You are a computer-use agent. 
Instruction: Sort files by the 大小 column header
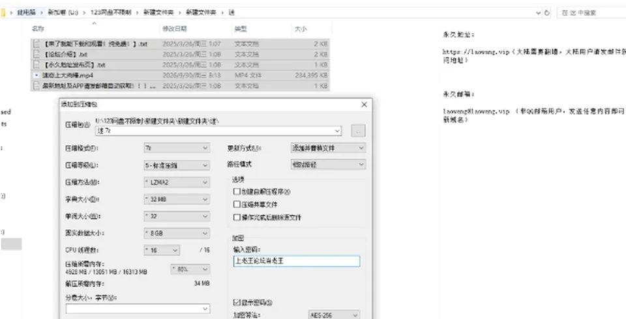pyautogui.click(x=300, y=29)
